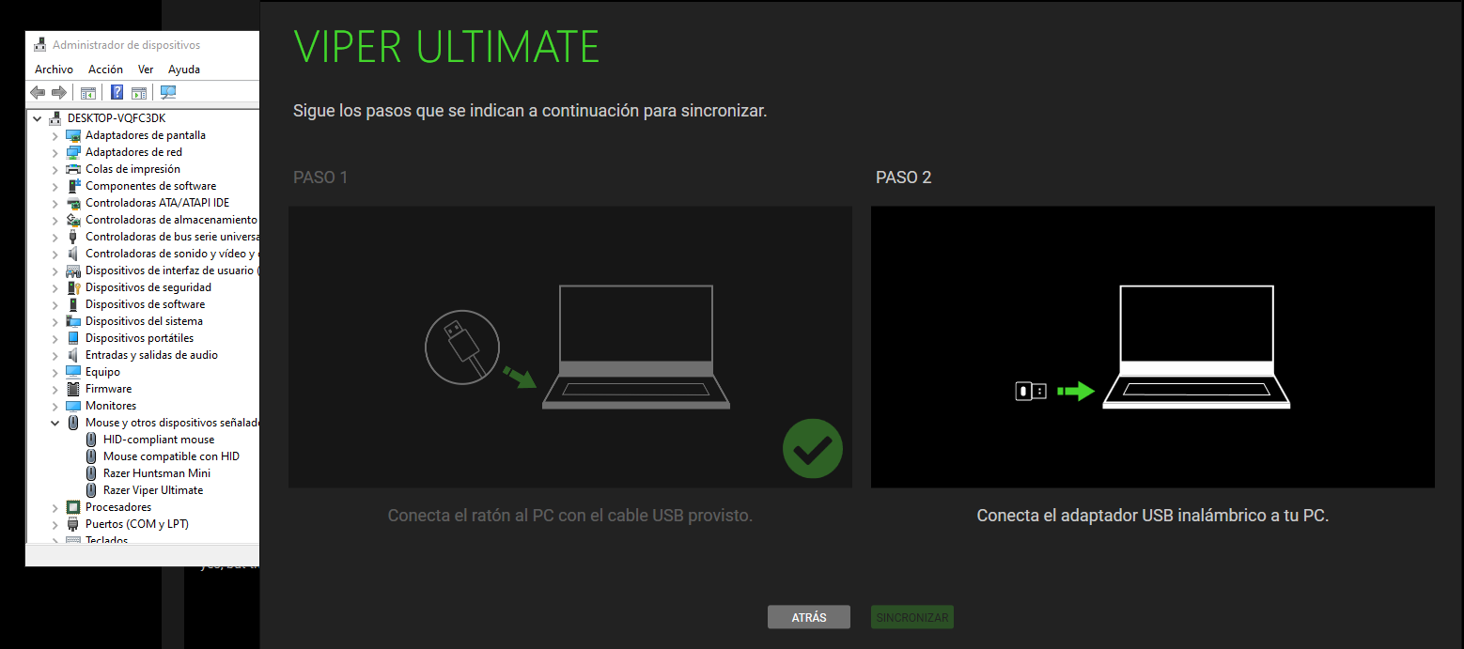Click the DESKTOP-VQFC3DK computer icon
Viewport: 1464px width, 649px height.
pos(56,118)
